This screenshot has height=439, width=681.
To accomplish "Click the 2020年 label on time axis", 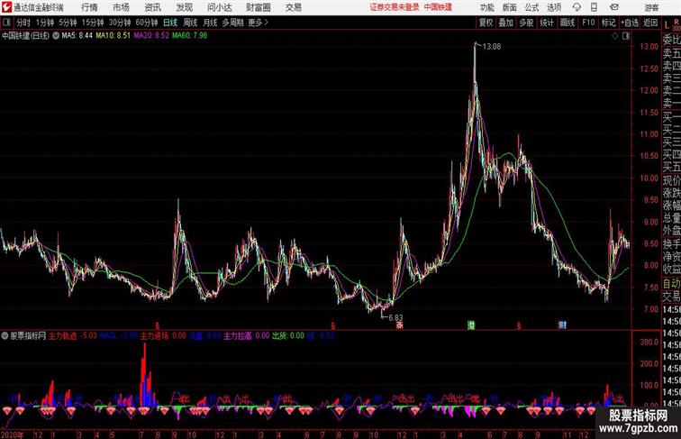I will pyautogui.click(x=13, y=434).
